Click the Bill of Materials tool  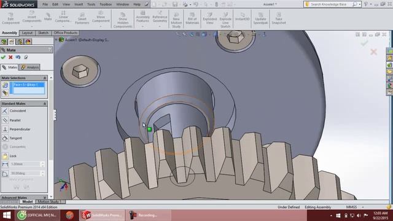(x=192, y=18)
